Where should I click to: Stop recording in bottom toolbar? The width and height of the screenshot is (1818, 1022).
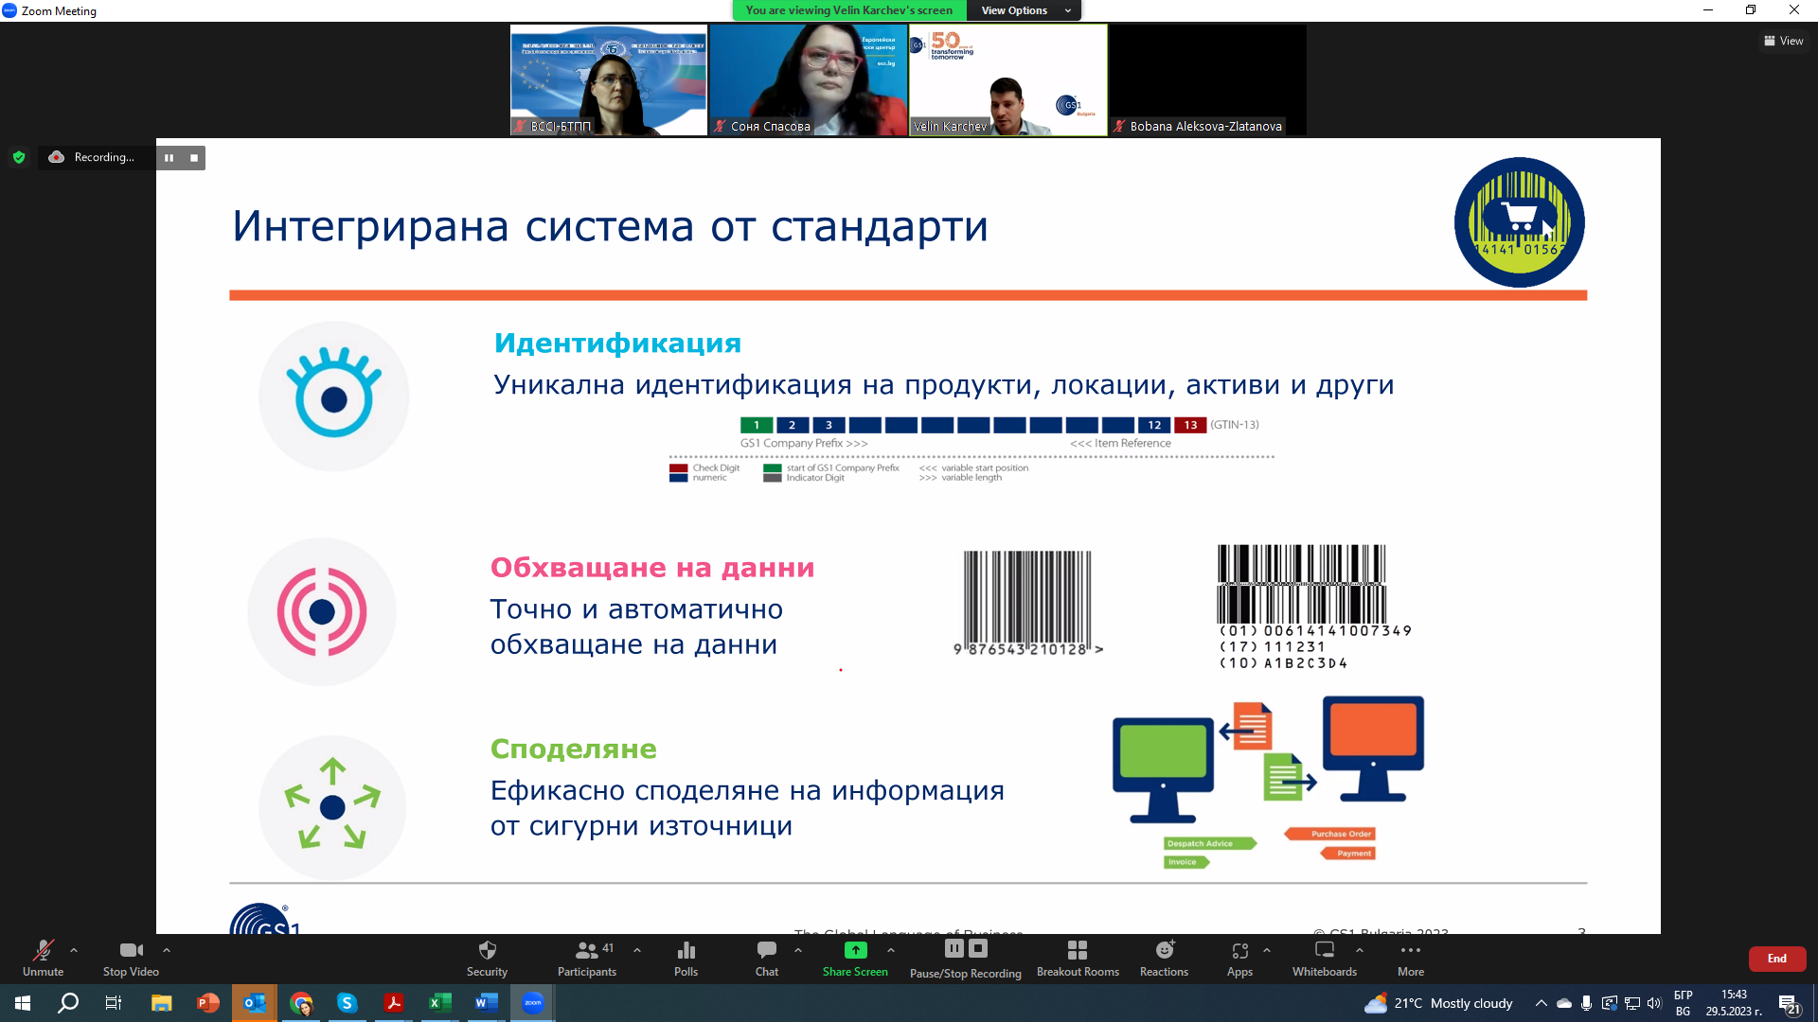tap(979, 948)
